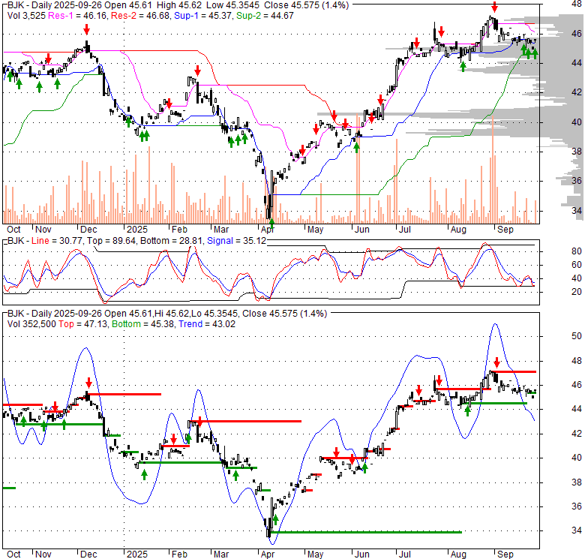
Task: Click May on the bottom chart's date axis
Action: coord(315,554)
